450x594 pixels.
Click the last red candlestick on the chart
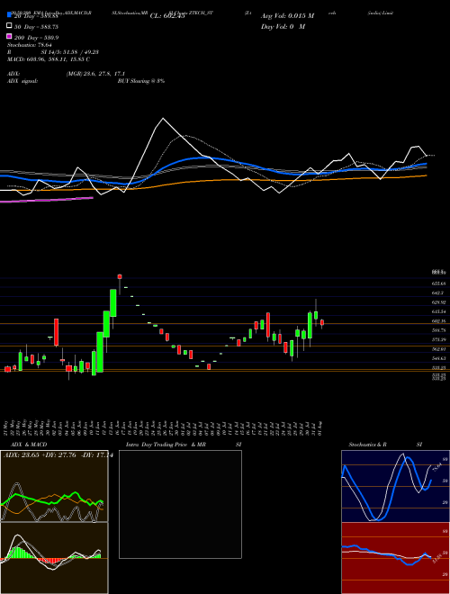[x=322, y=323]
